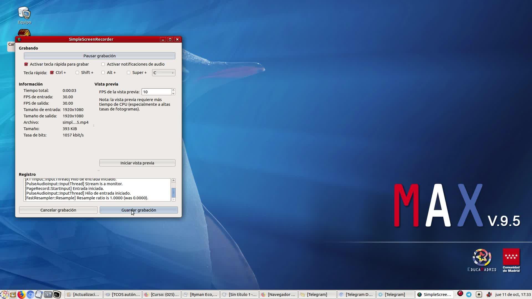
Task: Click the Guardar grabación button
Action: (x=139, y=210)
